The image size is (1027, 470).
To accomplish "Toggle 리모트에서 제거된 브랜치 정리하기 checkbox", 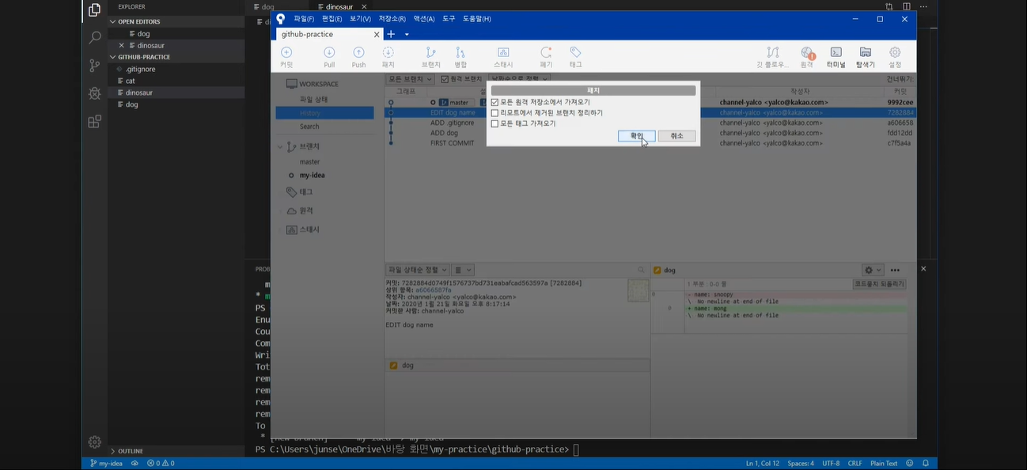I will tap(495, 113).
